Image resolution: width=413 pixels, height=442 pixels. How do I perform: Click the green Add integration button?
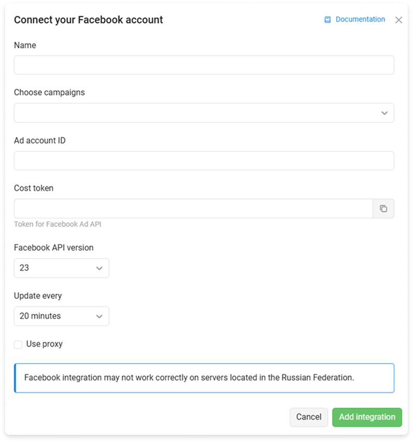point(367,417)
